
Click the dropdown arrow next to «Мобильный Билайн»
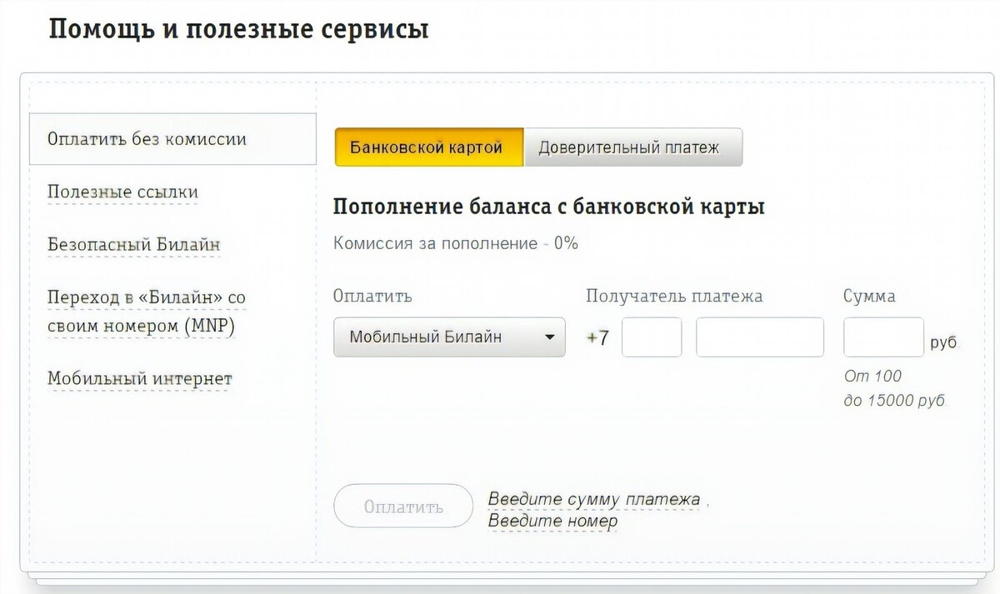(550, 337)
